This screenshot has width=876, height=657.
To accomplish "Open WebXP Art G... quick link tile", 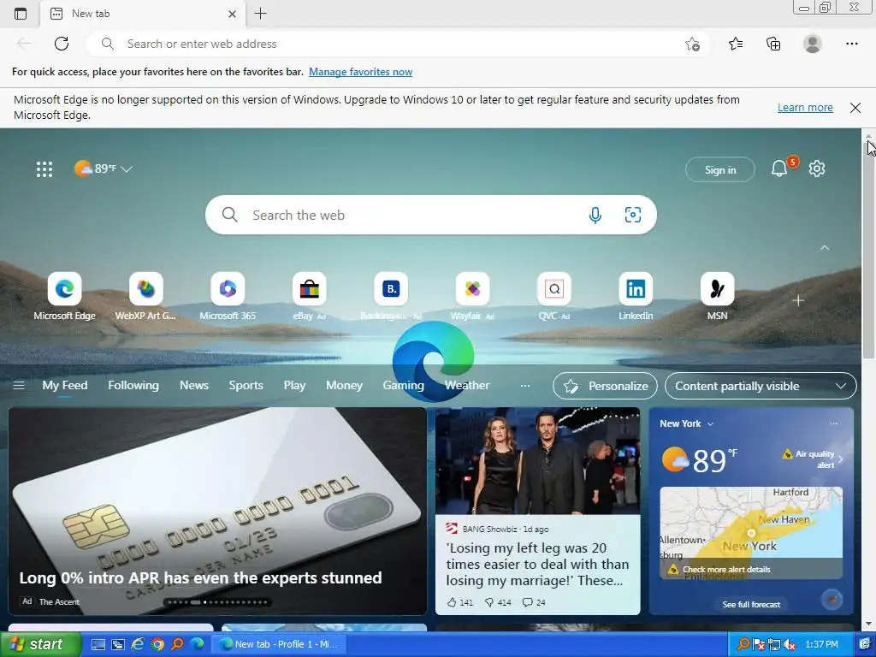I will pyautogui.click(x=145, y=297).
